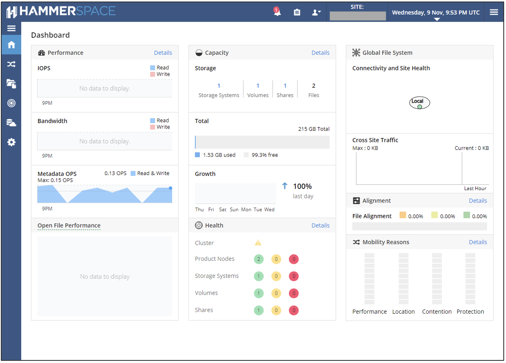506x363 pixels.
Task: Click the SITE name field
Action: click(x=358, y=16)
